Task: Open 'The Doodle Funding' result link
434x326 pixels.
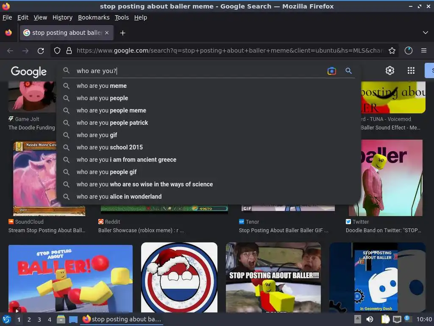Action: coord(31,127)
